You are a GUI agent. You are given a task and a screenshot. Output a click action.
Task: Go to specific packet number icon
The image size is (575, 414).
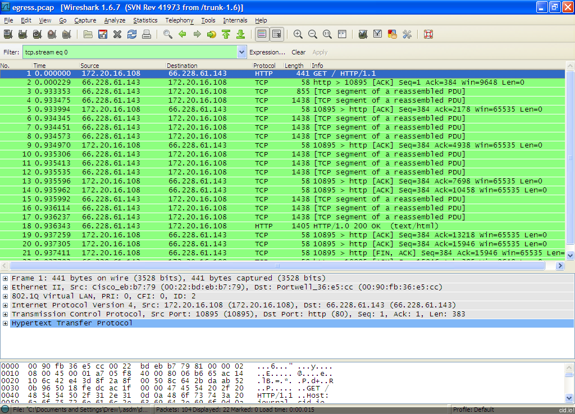pyautogui.click(x=212, y=34)
